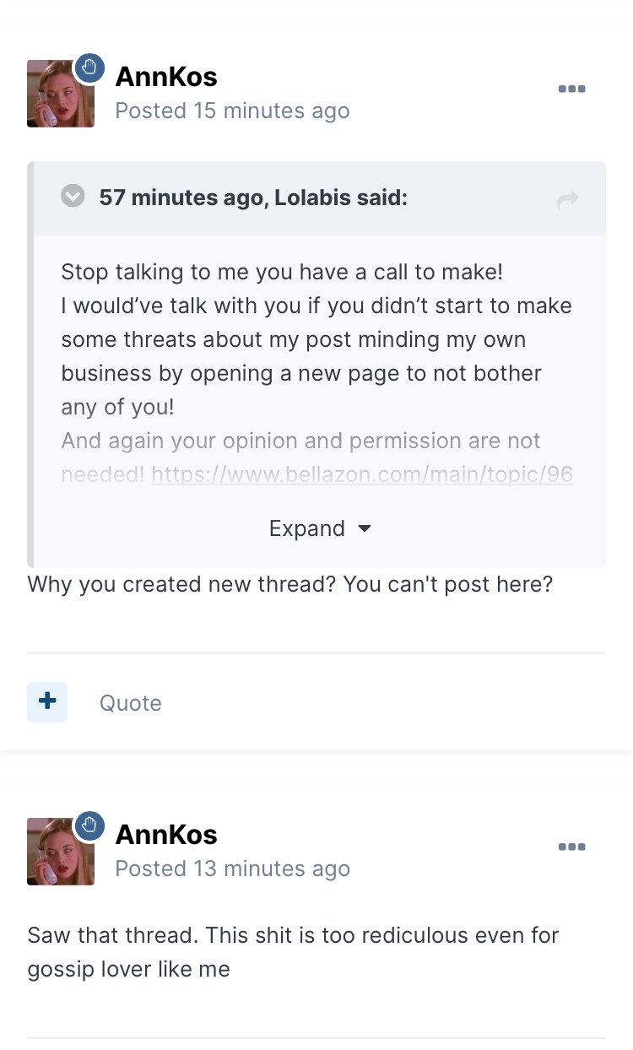This screenshot has height=1050, width=633.
Task: Click the plus MultiQuote button
Action: coord(47,701)
